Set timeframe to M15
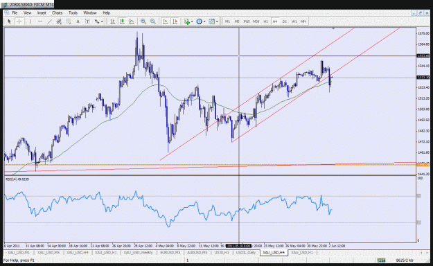The image size is (433, 266). (x=247, y=21)
